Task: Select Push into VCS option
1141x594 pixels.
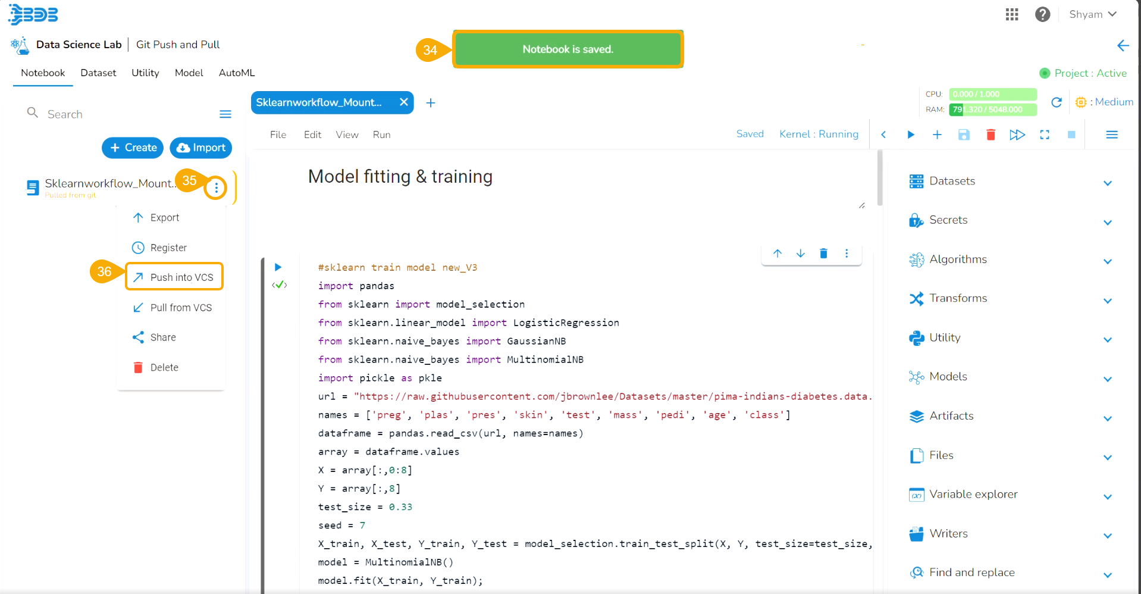Action: point(174,277)
